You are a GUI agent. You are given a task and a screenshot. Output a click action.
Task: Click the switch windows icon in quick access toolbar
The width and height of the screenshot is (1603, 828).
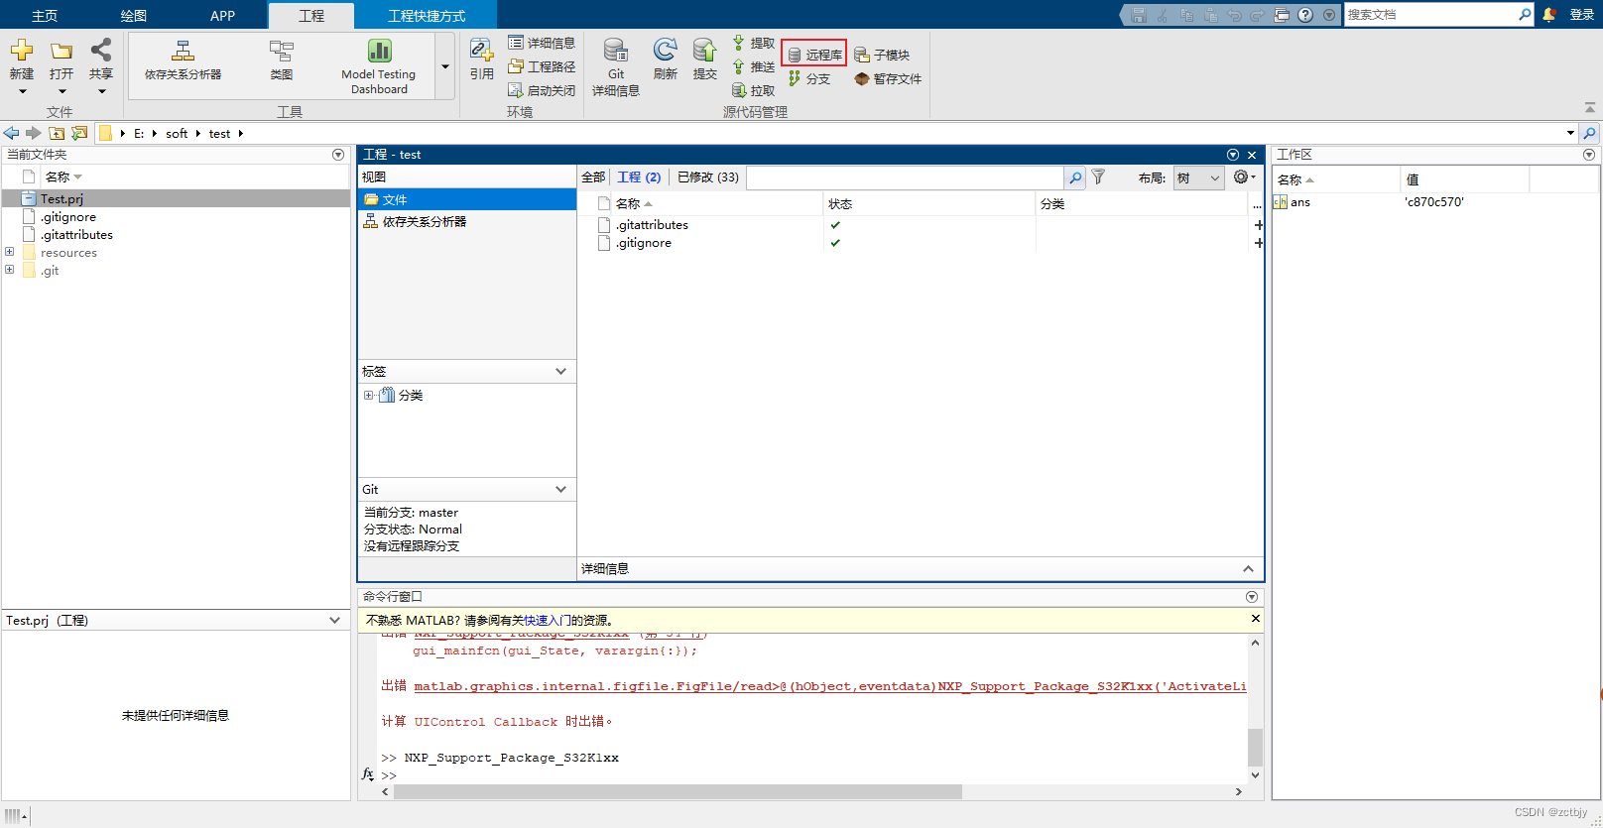(x=1282, y=15)
